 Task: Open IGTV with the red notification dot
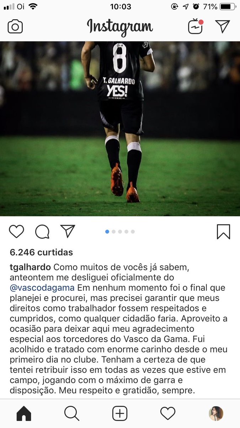point(195,26)
